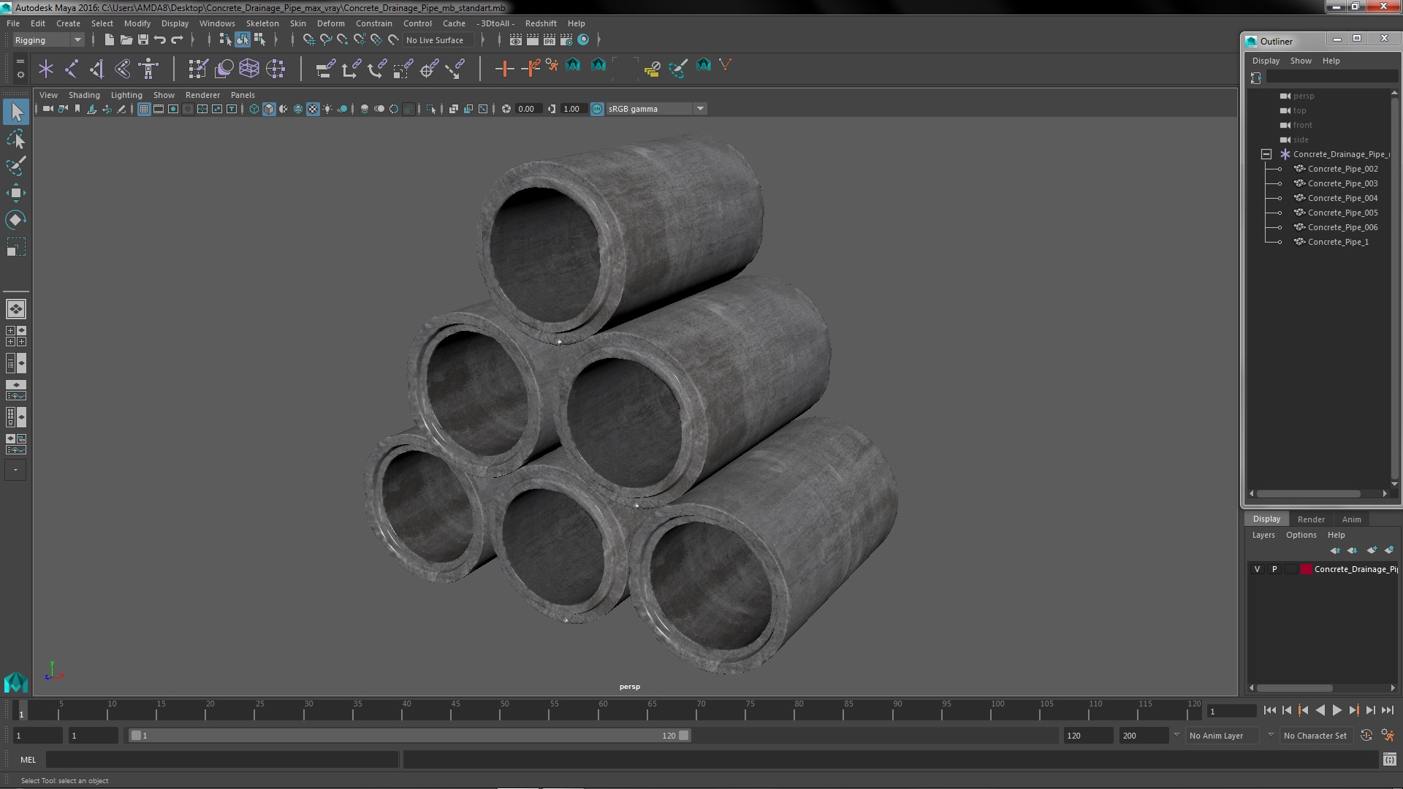Open Outliner Display menu
The width and height of the screenshot is (1403, 789).
click(1266, 61)
